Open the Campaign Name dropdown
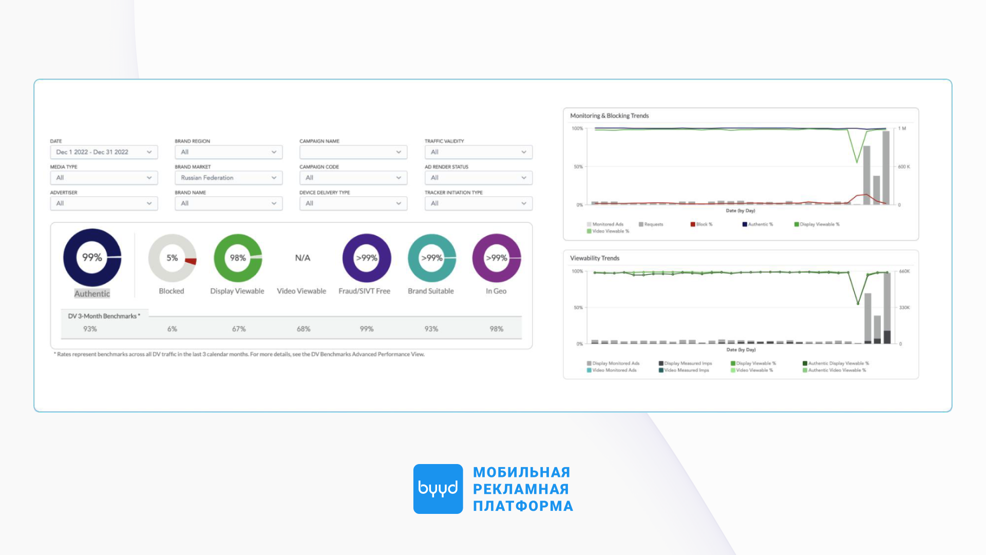 (x=353, y=152)
